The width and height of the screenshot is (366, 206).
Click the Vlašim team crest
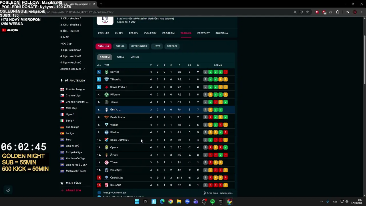(x=107, y=125)
